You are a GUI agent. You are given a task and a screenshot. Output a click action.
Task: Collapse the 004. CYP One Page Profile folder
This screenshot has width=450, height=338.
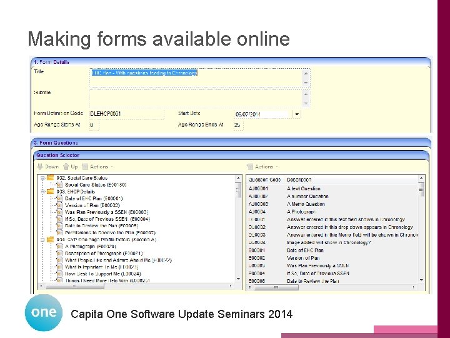click(x=42, y=239)
